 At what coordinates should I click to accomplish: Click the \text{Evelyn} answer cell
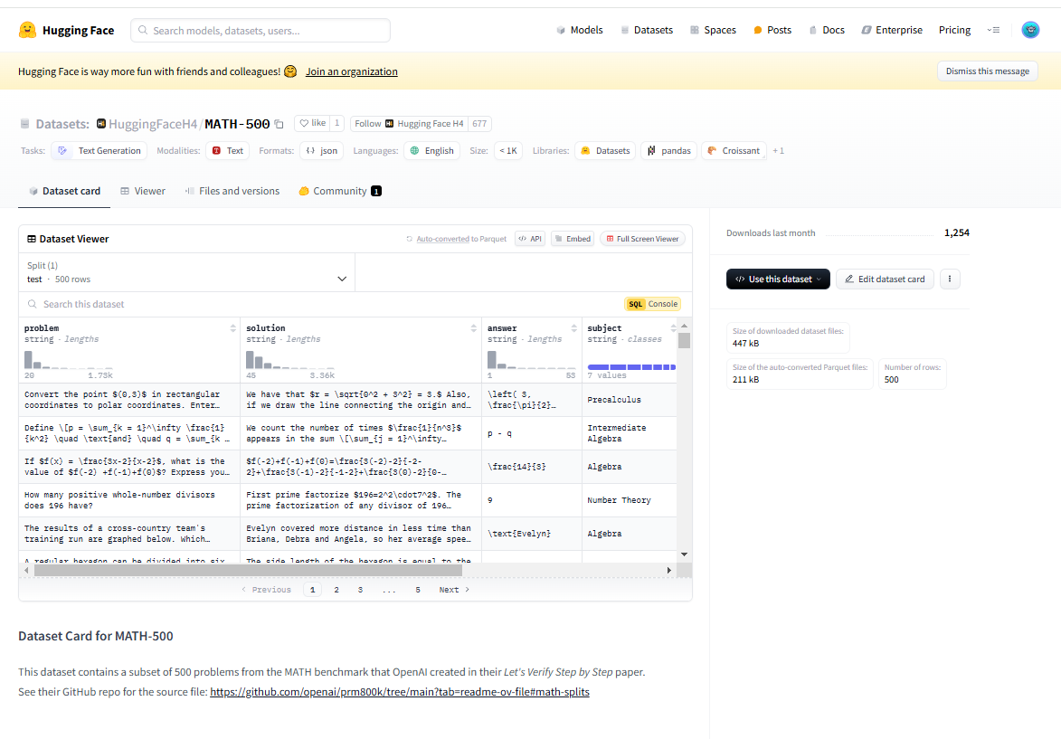pyautogui.click(x=532, y=534)
